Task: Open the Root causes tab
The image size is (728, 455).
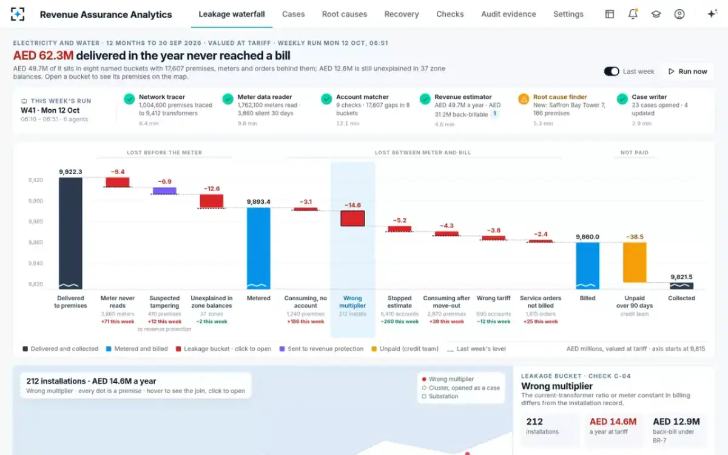Action: click(345, 14)
